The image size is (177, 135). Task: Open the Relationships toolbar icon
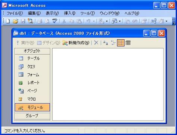153,21
